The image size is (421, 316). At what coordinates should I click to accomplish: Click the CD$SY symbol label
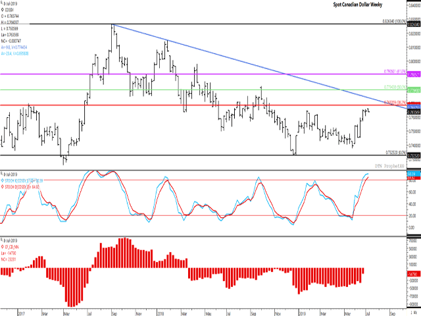coord(9,10)
